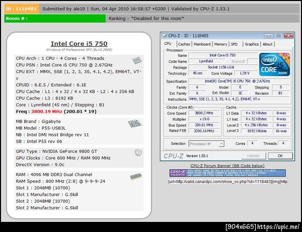Click the CPU-Z Forum Banner link
Screen dimensions: 302x232
(x=228, y=166)
